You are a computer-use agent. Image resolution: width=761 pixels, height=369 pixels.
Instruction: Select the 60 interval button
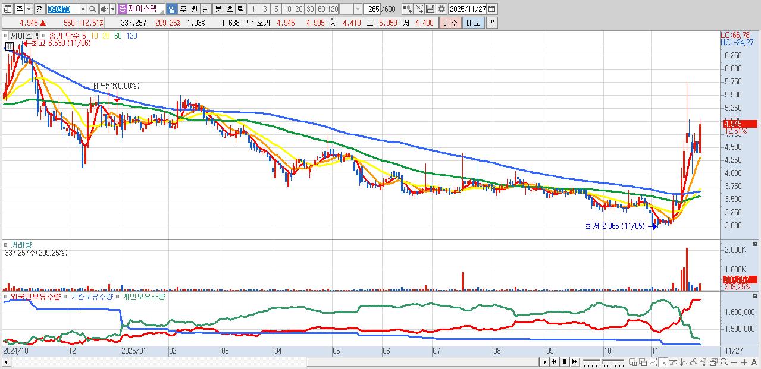pos(321,9)
